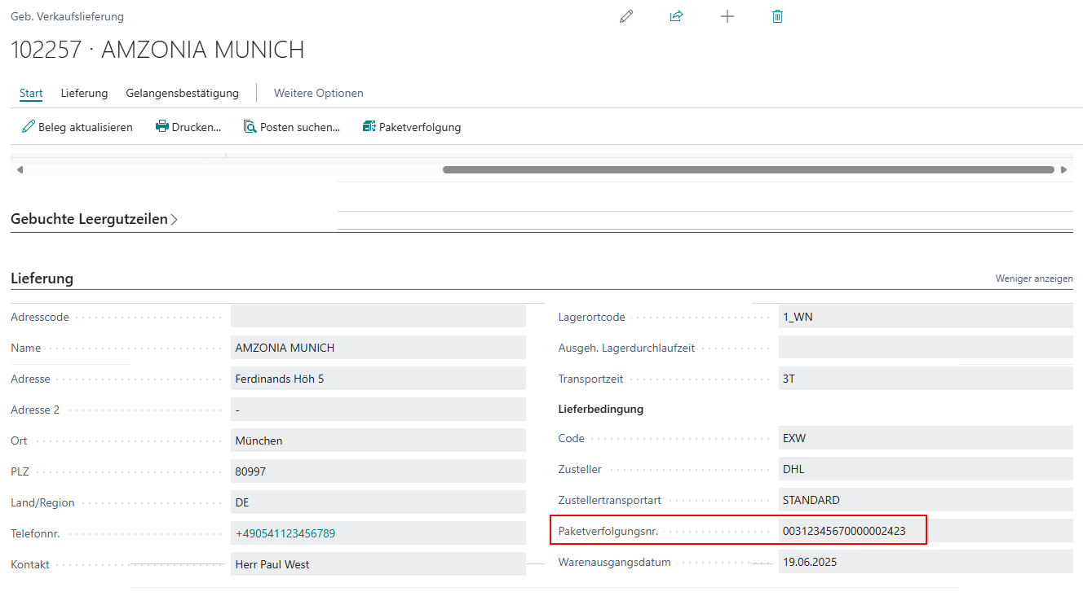Click the Paketverfolgungsnr. value field
Image resolution: width=1083 pixels, height=605 pixels.
843,532
